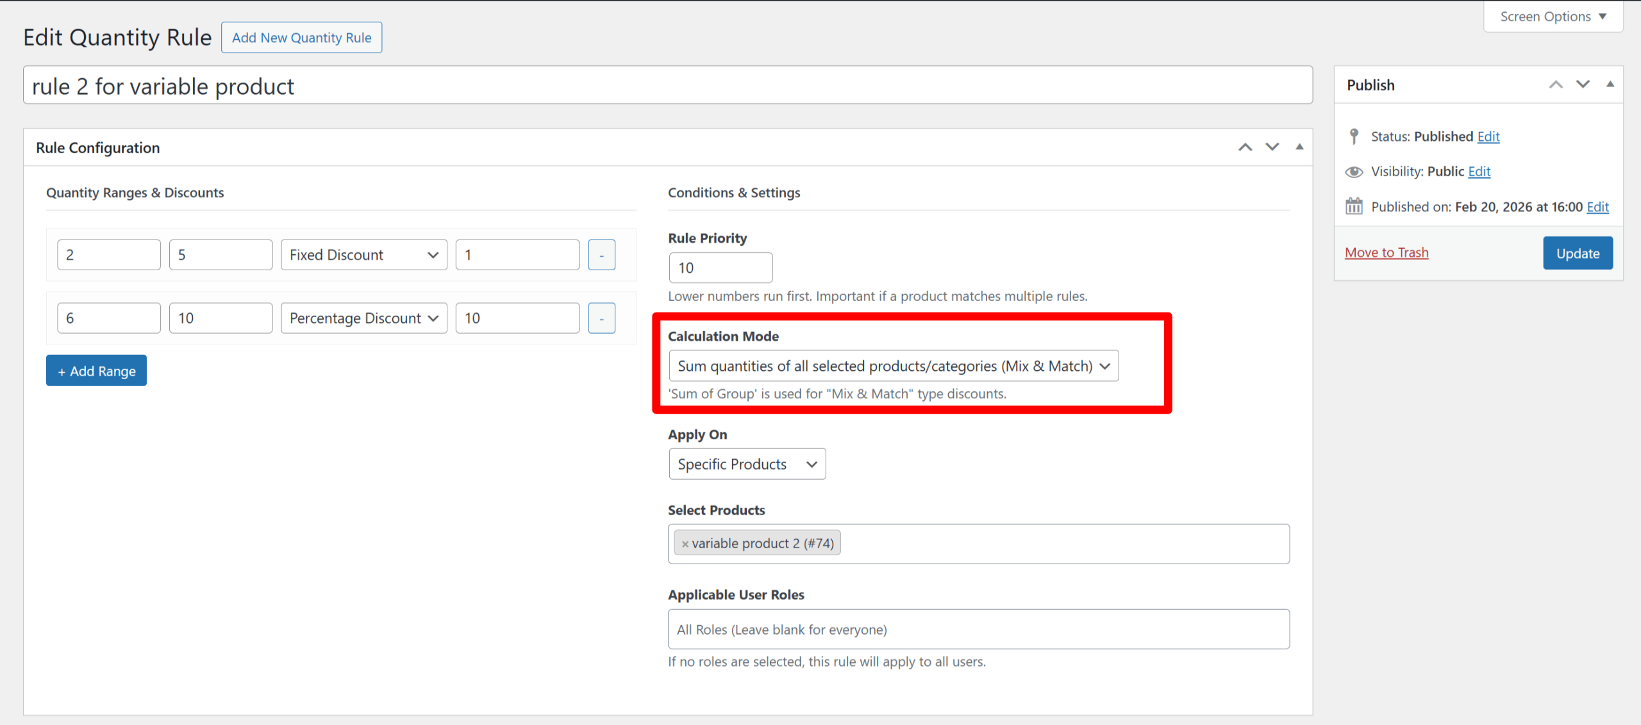The height and width of the screenshot is (725, 1641).
Task: Open the Fixed Discount type dropdown
Action: (x=363, y=254)
